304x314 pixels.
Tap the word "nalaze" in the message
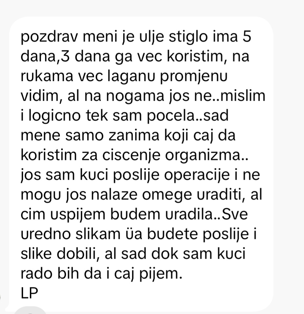coord(114,195)
